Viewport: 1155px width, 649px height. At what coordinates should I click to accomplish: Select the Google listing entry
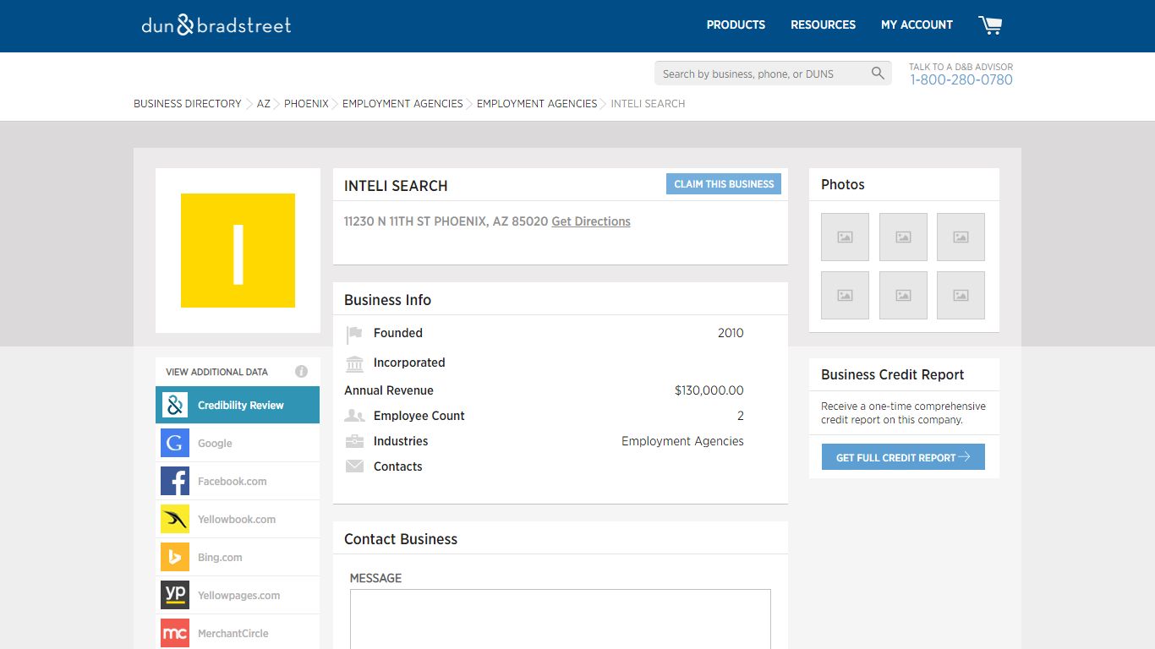coord(238,443)
